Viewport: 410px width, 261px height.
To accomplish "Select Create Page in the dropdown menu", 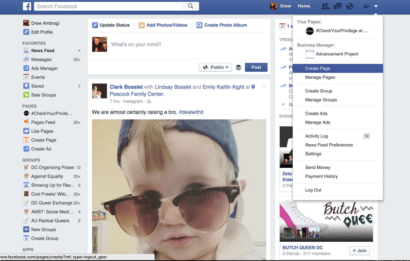I will click(x=338, y=68).
